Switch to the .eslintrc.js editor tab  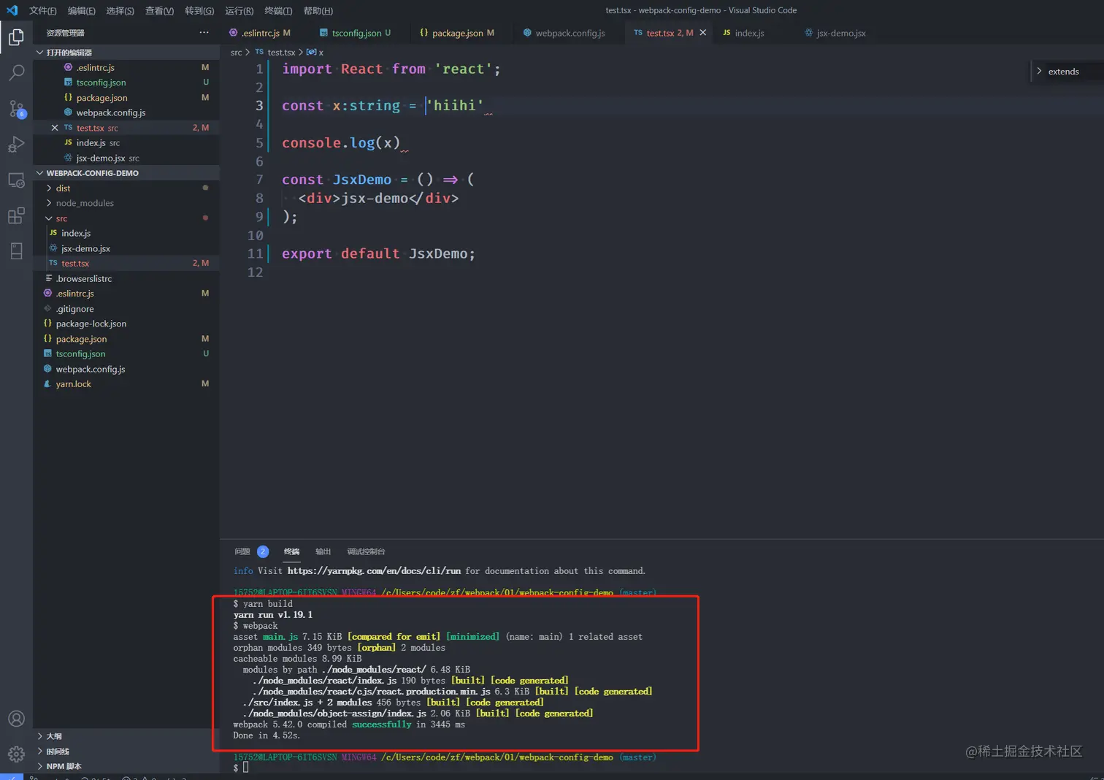(259, 33)
